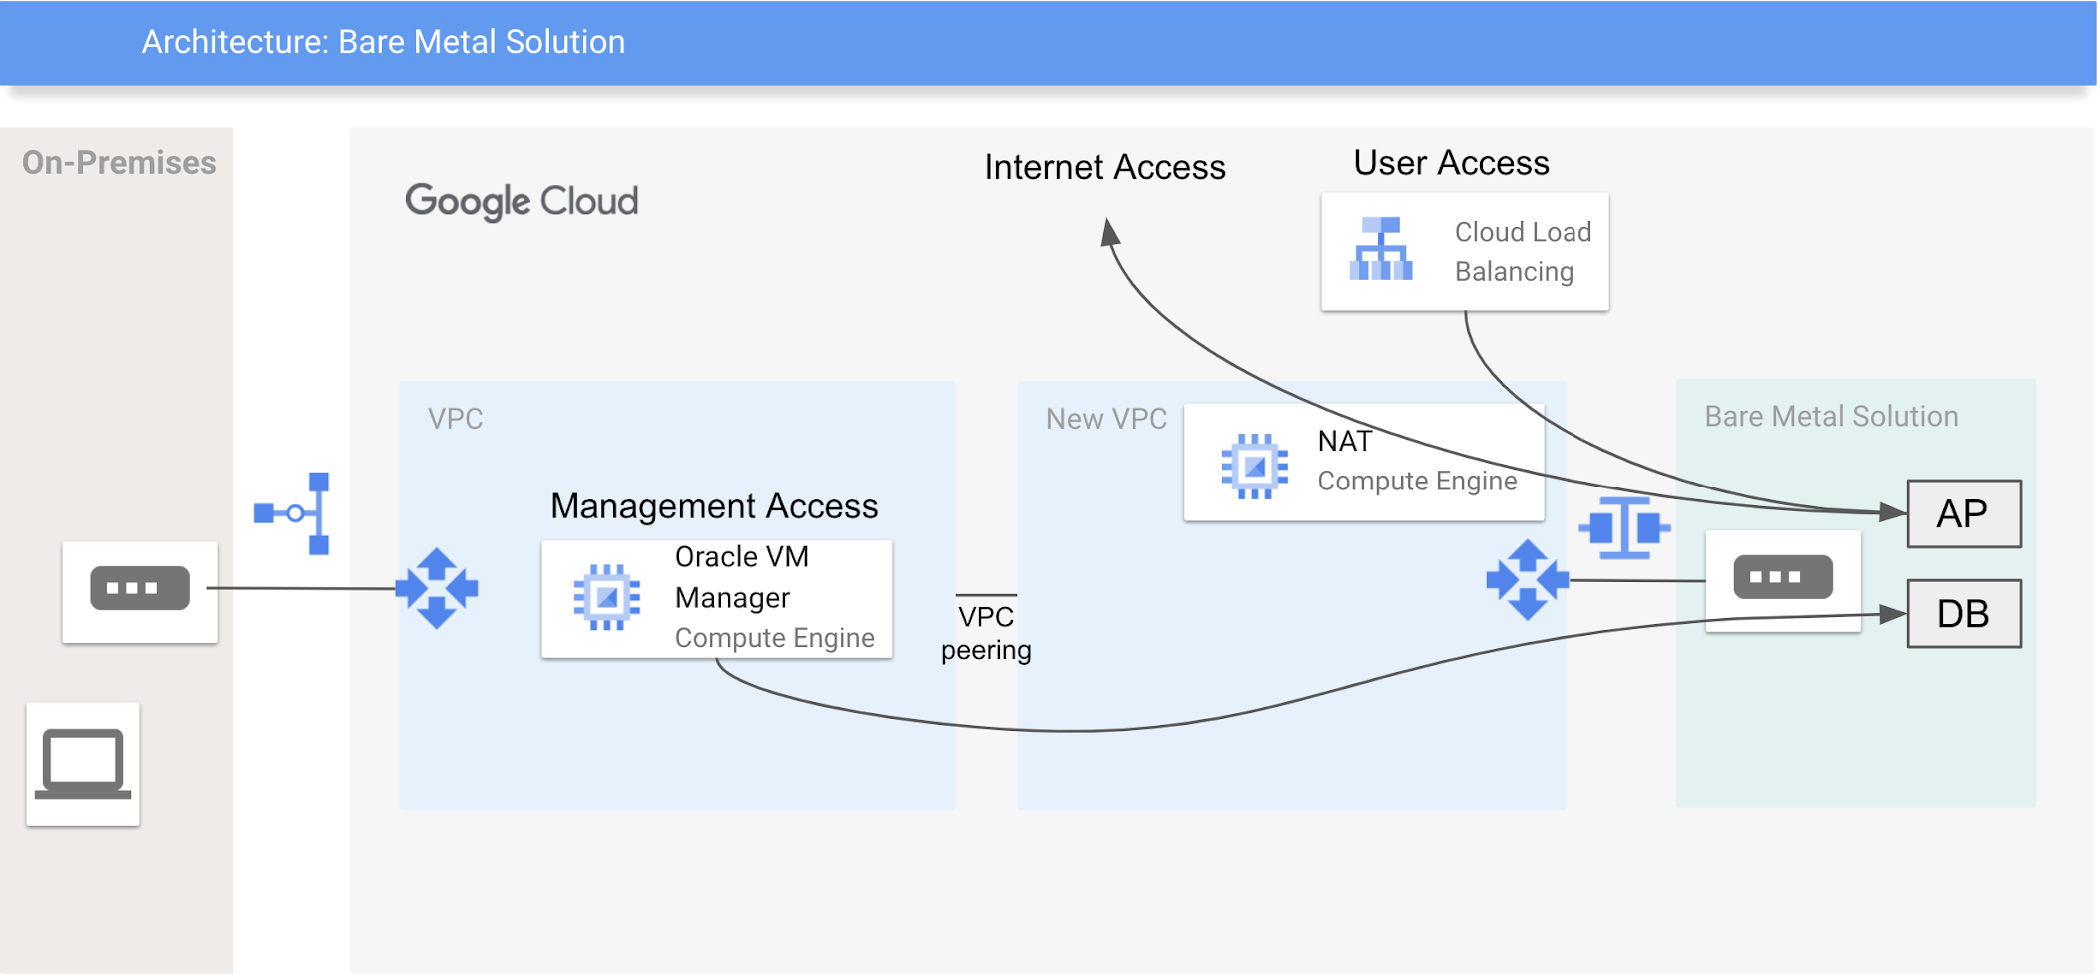
Task: Click the VPC peering label
Action: pyautogui.click(x=986, y=633)
